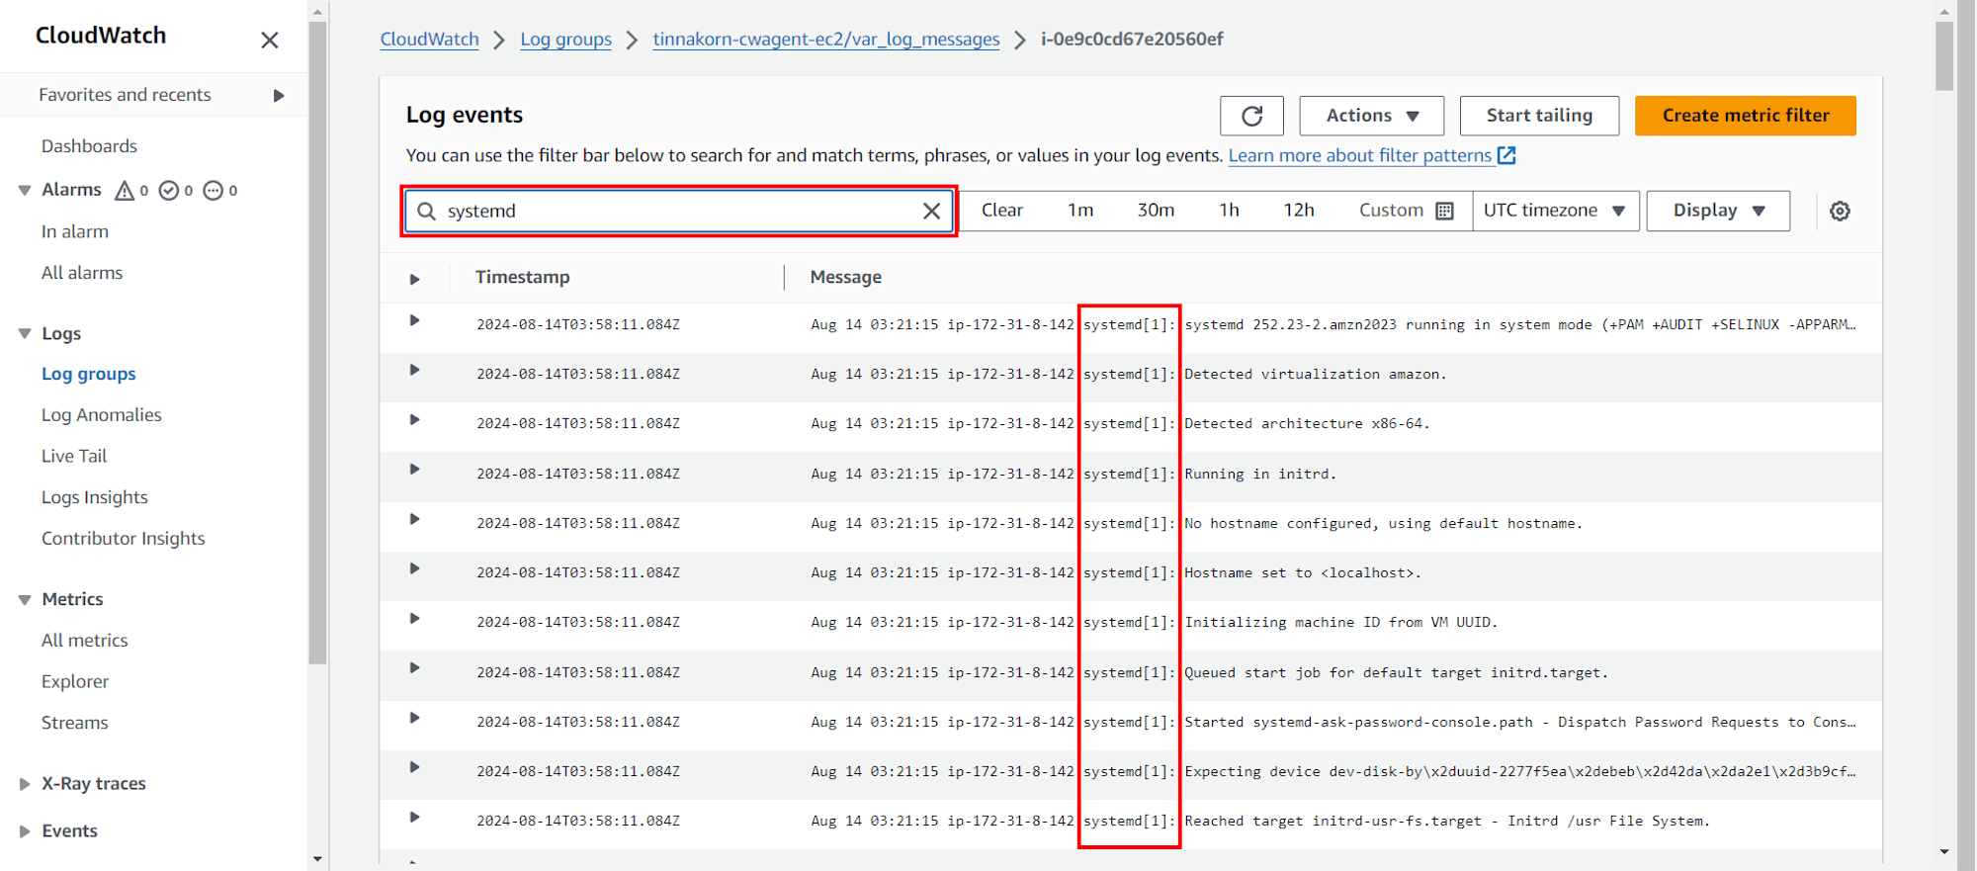The image size is (1977, 871).
Task: Click the main page vertical scrollbar
Action: [x=1944, y=55]
